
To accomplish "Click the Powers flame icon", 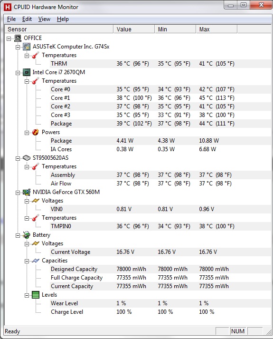I will pyautogui.click(x=36, y=132).
